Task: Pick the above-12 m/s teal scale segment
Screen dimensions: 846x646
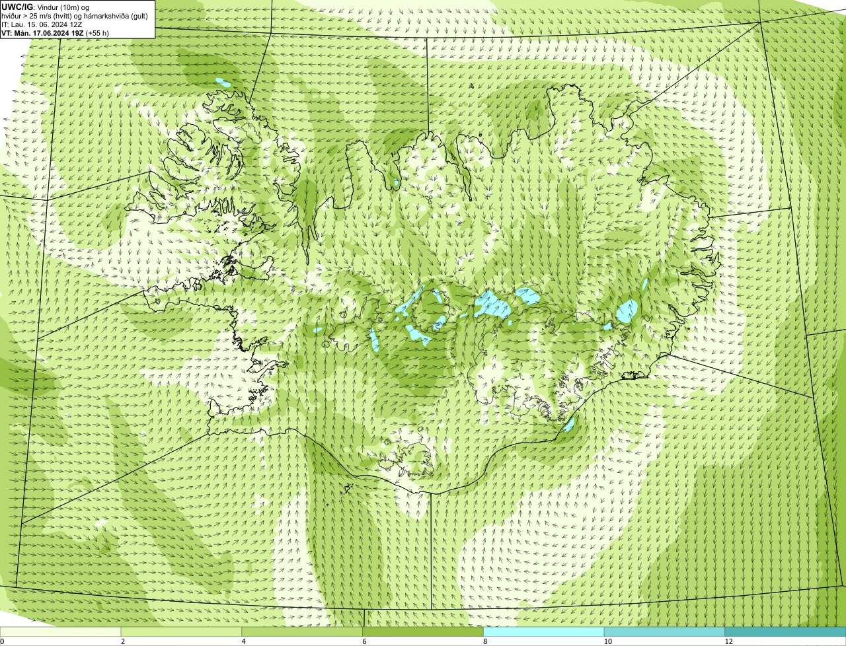Action: click(785, 631)
